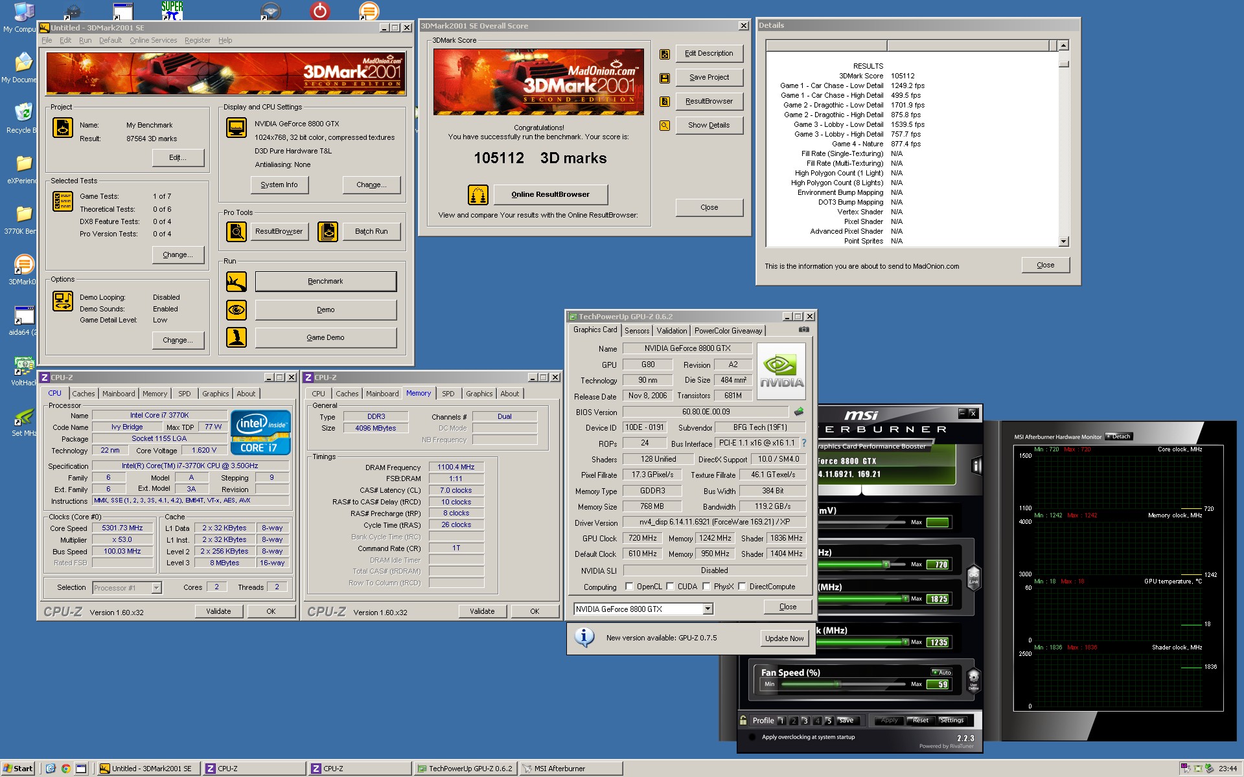The height and width of the screenshot is (777, 1244).
Task: Open the Processor Selection dropdown in CPU-Z
Action: click(x=156, y=588)
